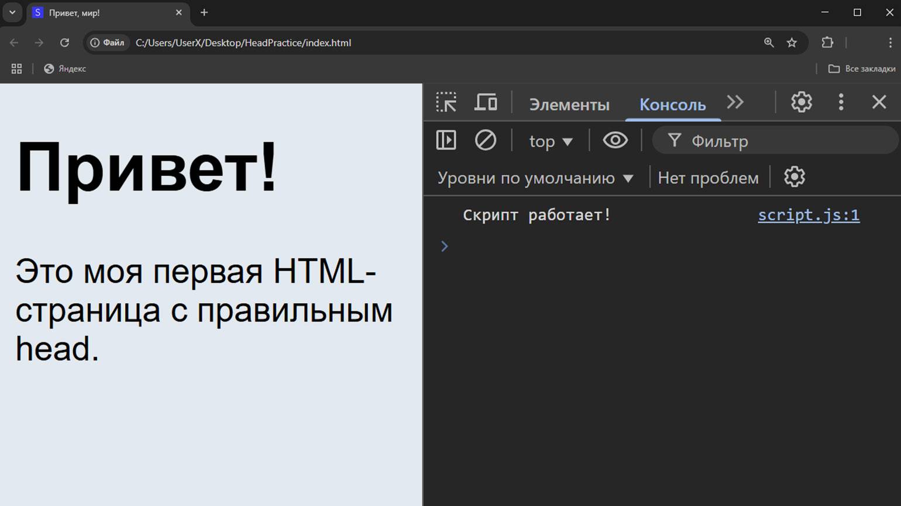This screenshot has width=901, height=506.
Task: Maximize the browser window
Action: (858, 12)
